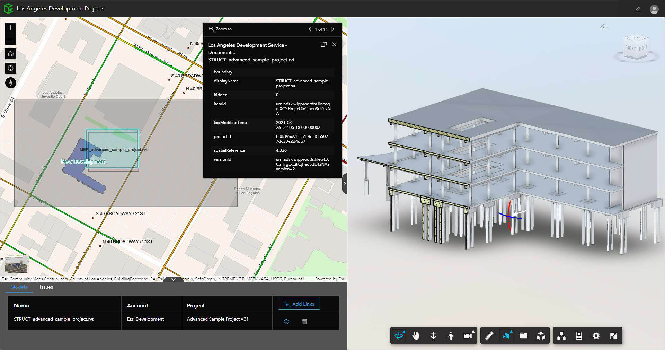Select the Orbit tool in viewer toolbar
This screenshot has width=665, height=350.
(399, 335)
